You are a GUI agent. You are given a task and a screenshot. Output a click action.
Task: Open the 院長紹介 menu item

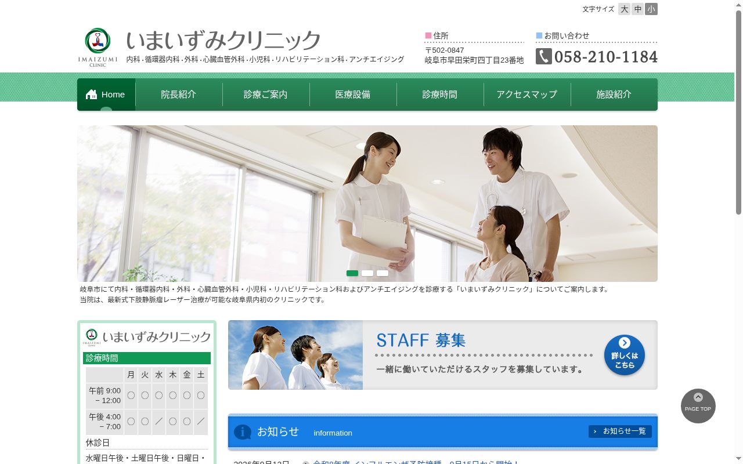(x=179, y=95)
